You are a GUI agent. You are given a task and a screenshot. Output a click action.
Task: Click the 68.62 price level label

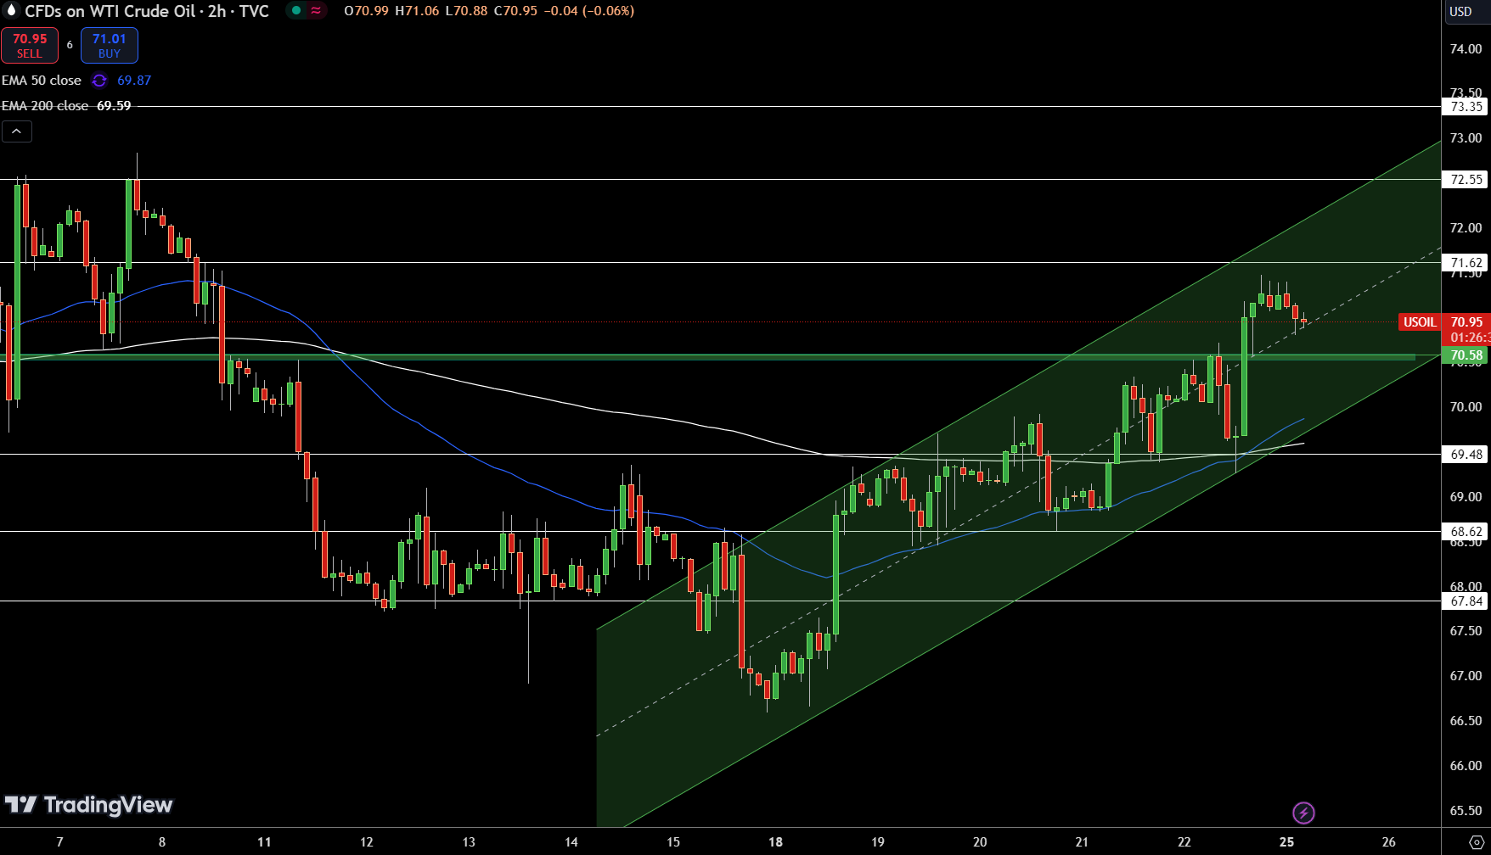click(1466, 532)
